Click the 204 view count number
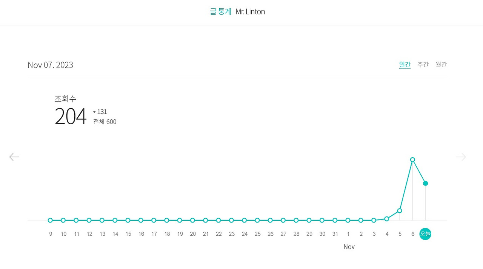483x269 pixels. (71, 116)
